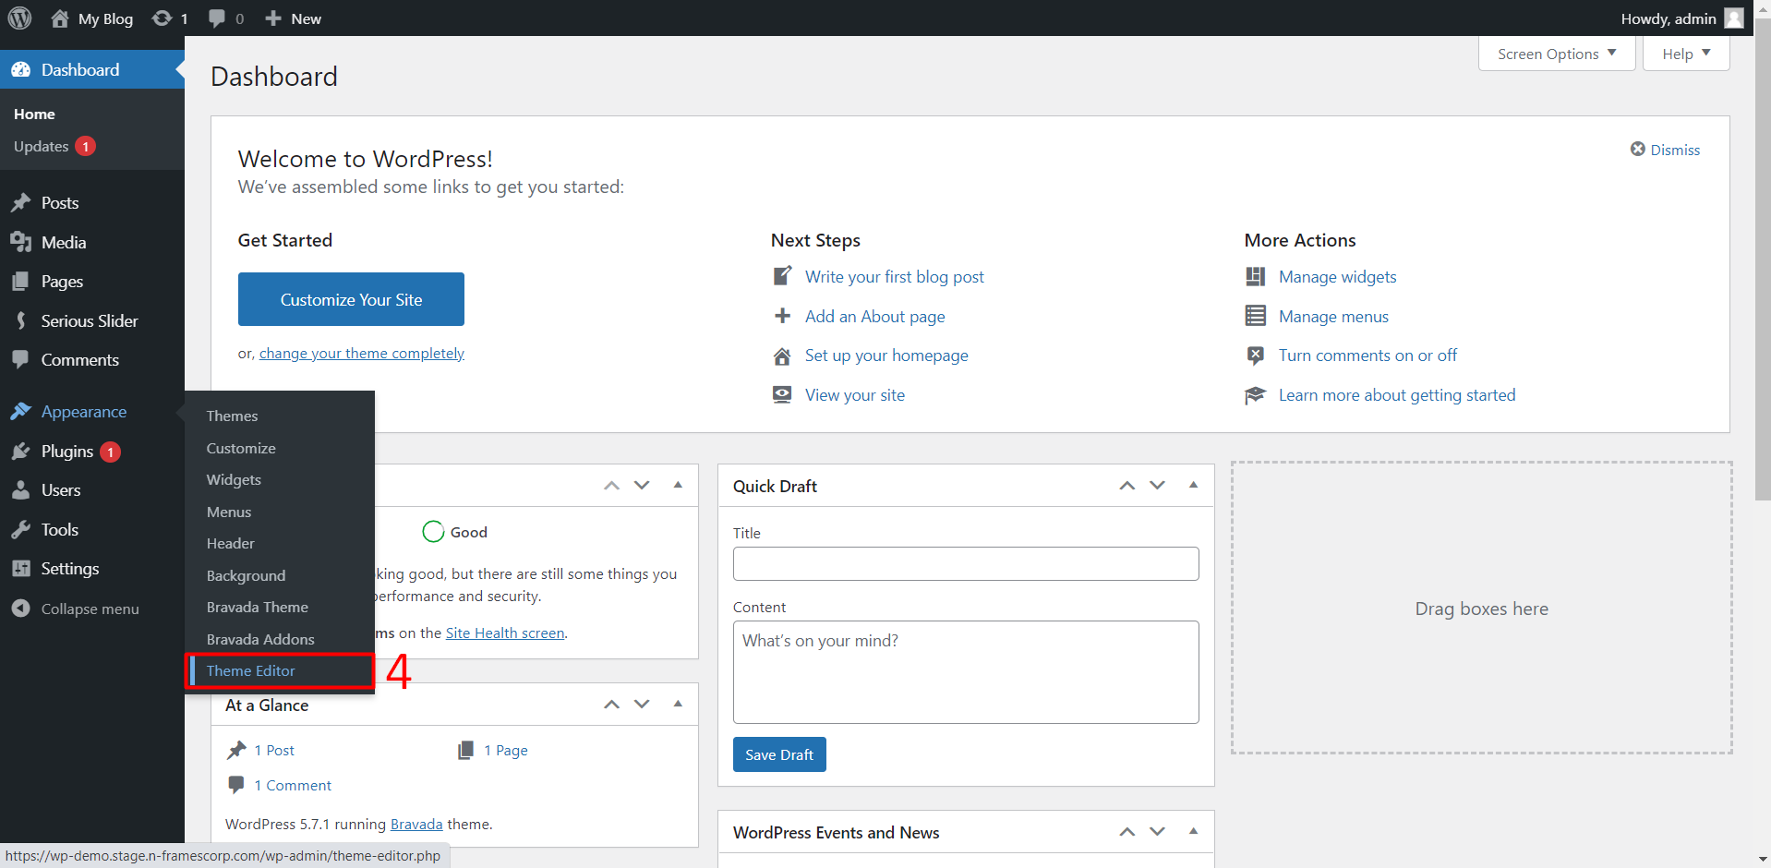1771x868 pixels.
Task: Click the Manage widgets icon
Action: click(1255, 277)
